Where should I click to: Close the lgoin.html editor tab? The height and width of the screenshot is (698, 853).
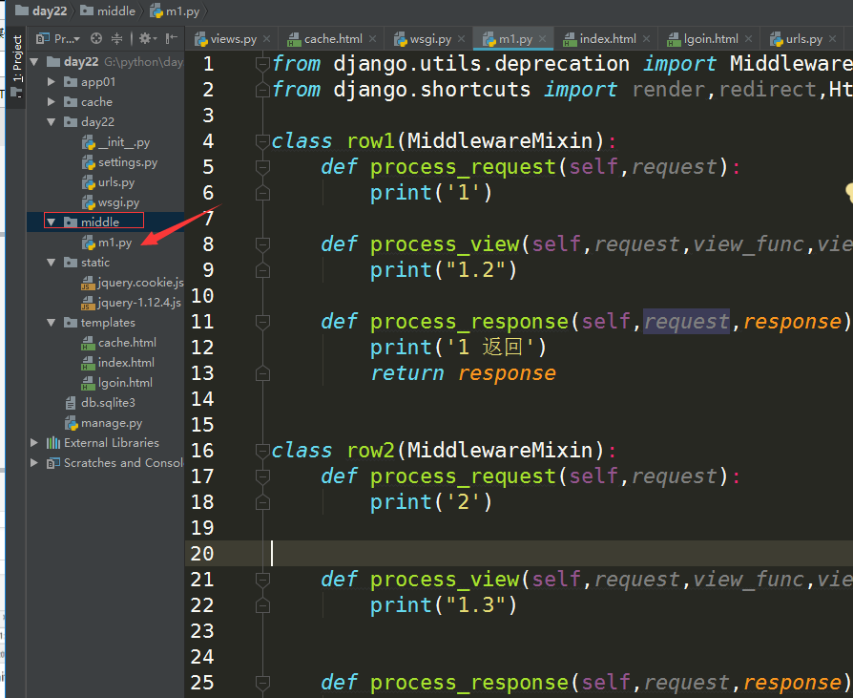pos(749,39)
